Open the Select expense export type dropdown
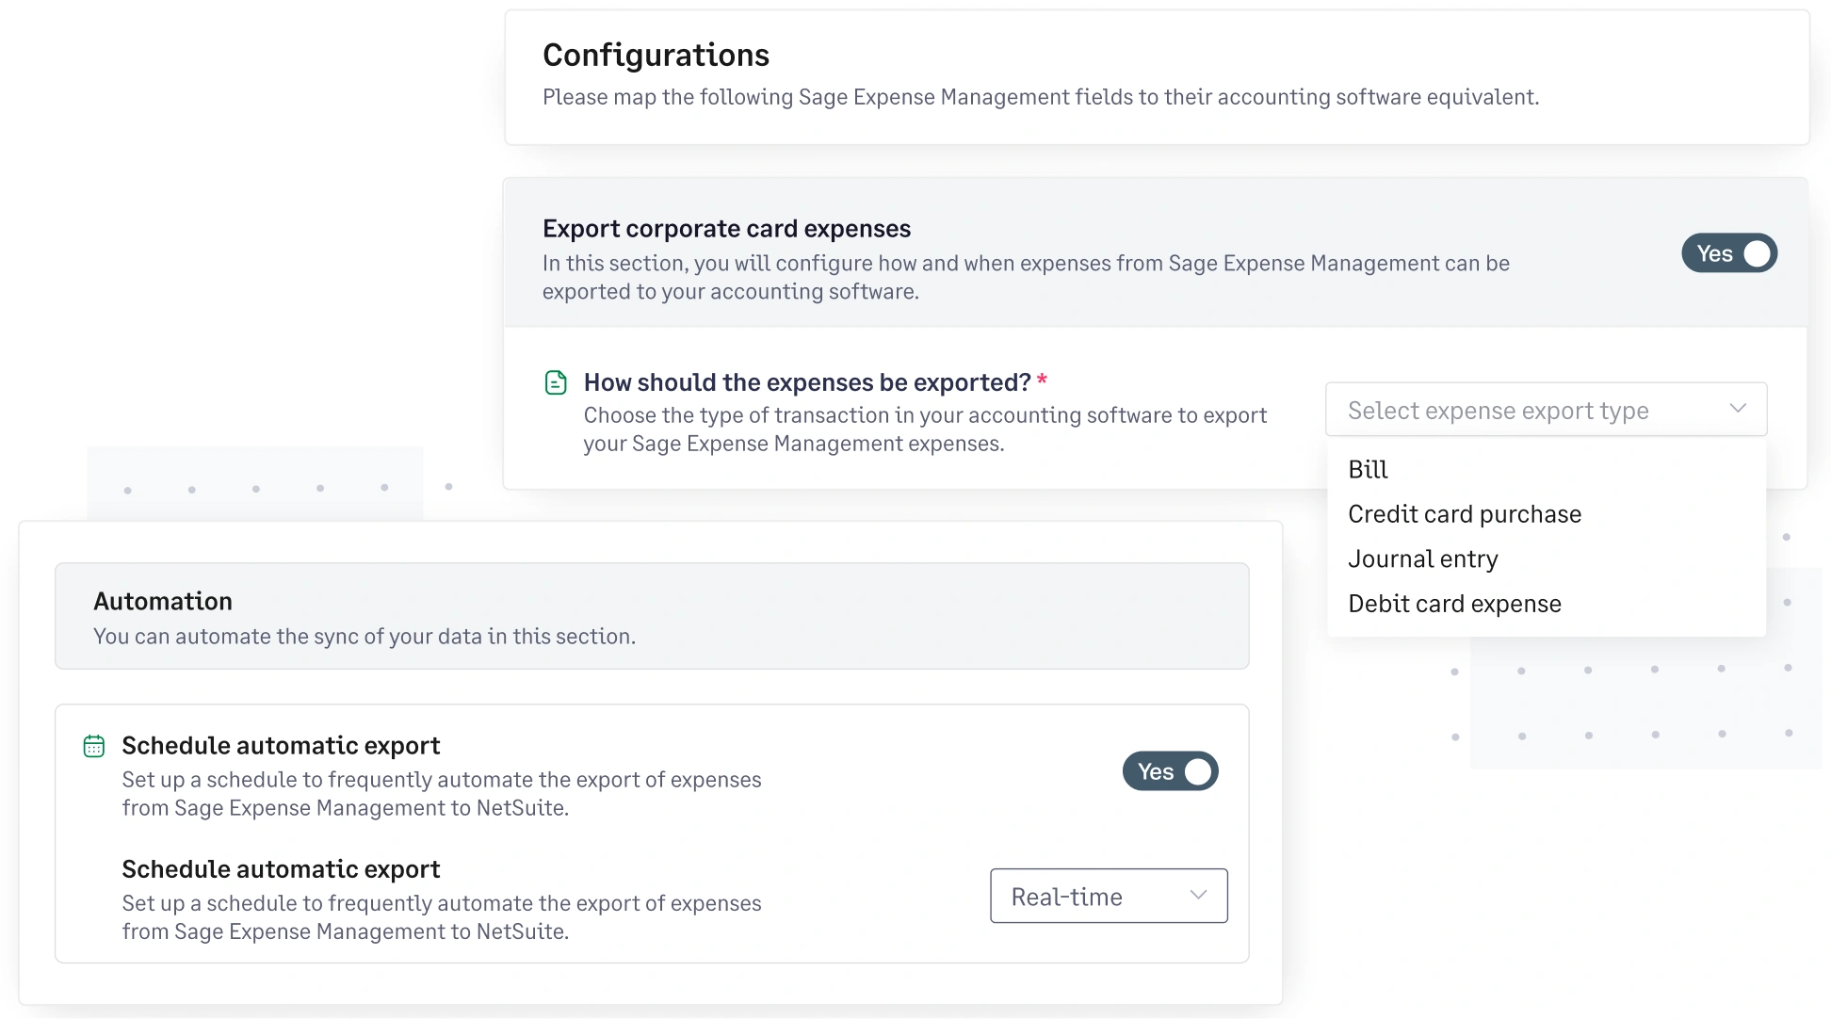The width and height of the screenshot is (1831, 1020). coord(1545,410)
